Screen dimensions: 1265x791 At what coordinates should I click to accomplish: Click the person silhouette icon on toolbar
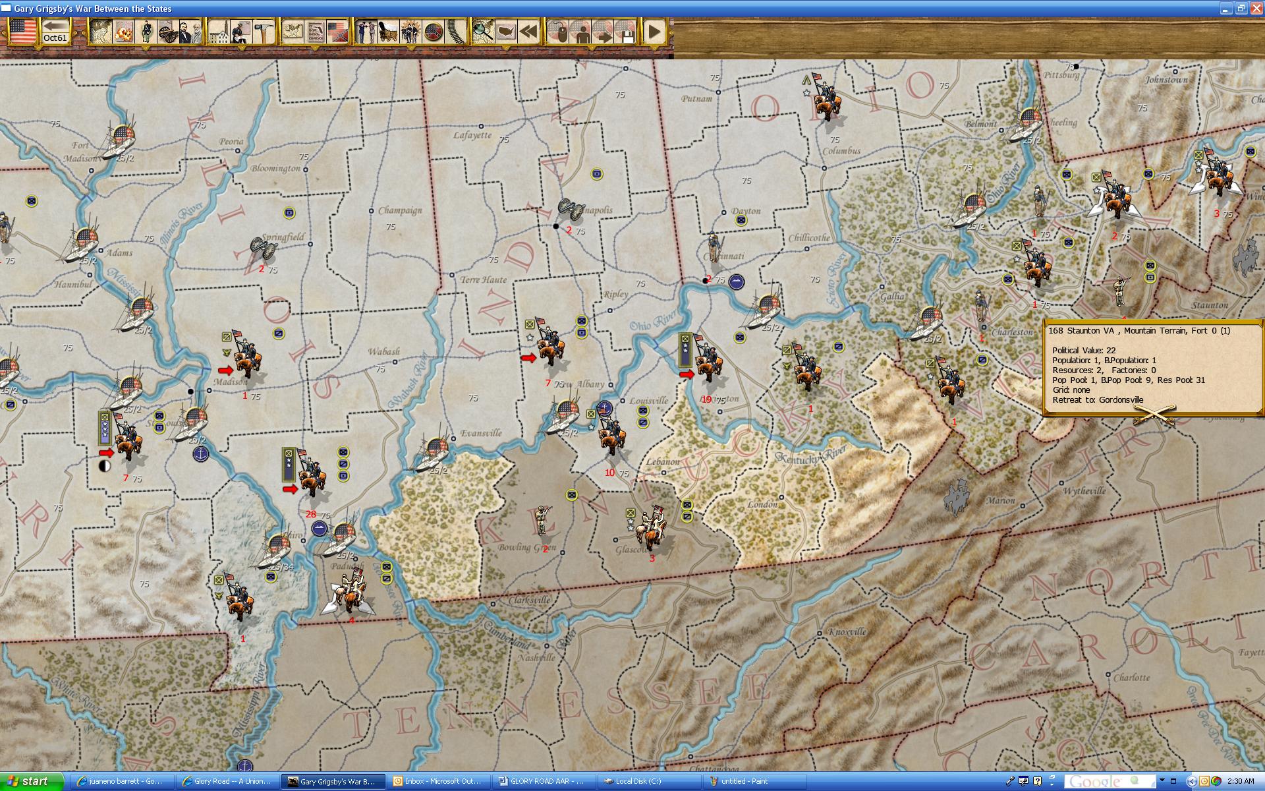tap(580, 31)
